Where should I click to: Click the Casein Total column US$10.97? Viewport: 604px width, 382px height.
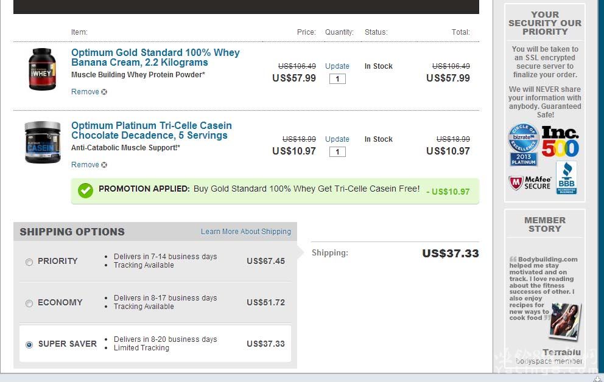coord(448,151)
